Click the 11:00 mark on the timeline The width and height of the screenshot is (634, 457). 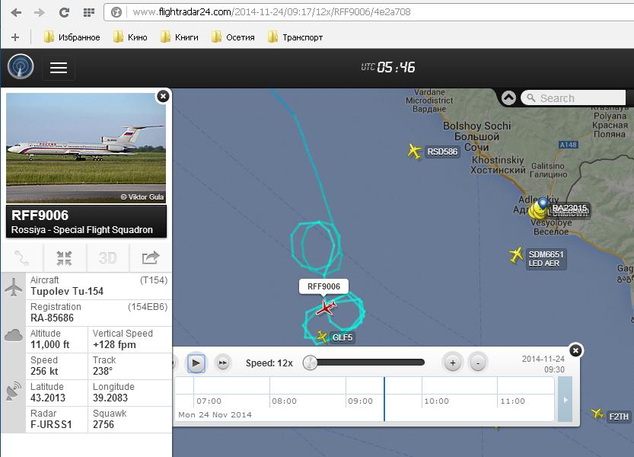tap(513, 401)
